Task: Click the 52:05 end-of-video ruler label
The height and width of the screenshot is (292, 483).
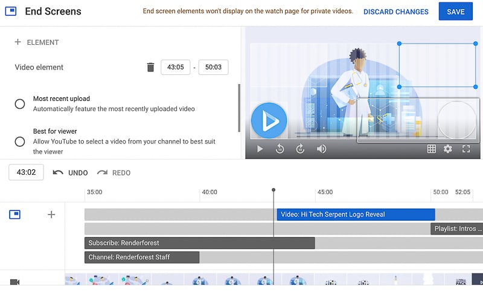Action: click(x=462, y=192)
